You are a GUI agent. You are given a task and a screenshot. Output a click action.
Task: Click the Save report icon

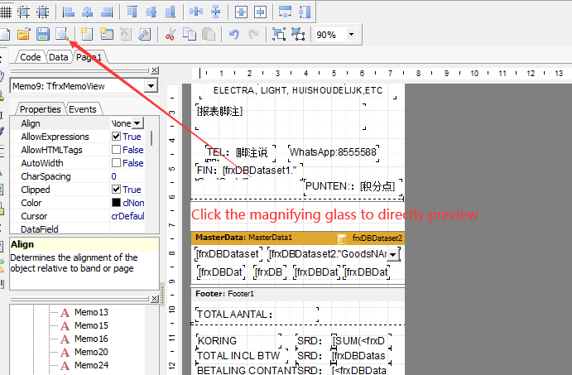(x=44, y=34)
